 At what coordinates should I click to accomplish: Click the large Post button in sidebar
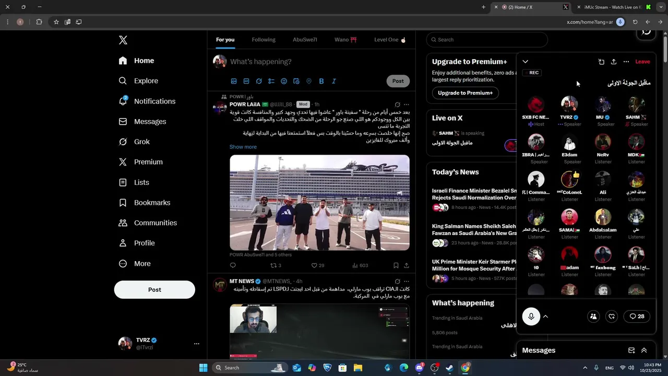pyautogui.click(x=154, y=290)
